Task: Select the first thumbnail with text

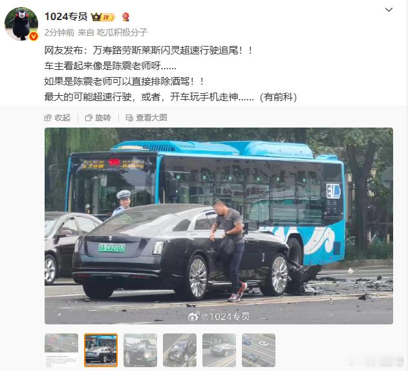Action: 61,350
